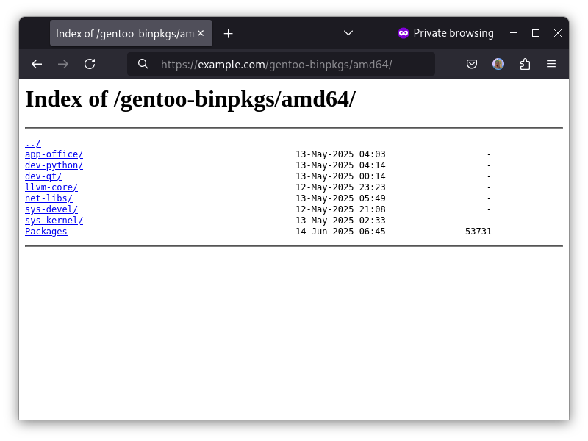Go back with the back arrow
The height and width of the screenshot is (441, 588).
pyautogui.click(x=37, y=64)
